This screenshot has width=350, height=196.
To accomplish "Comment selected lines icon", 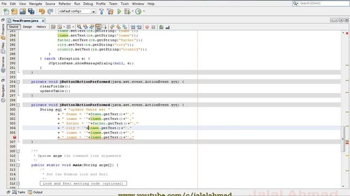I will click(x=161, y=27).
